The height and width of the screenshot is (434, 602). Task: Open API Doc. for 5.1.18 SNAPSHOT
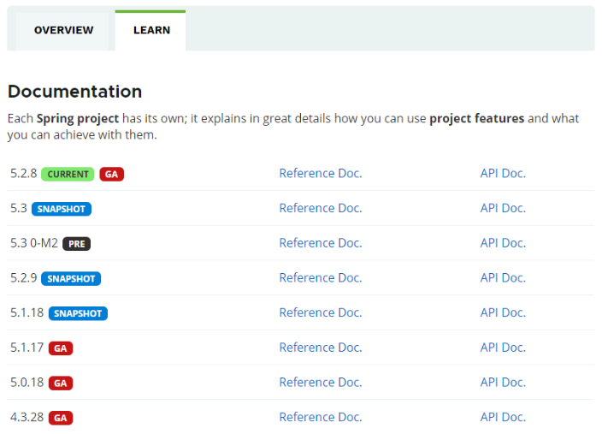tap(503, 313)
